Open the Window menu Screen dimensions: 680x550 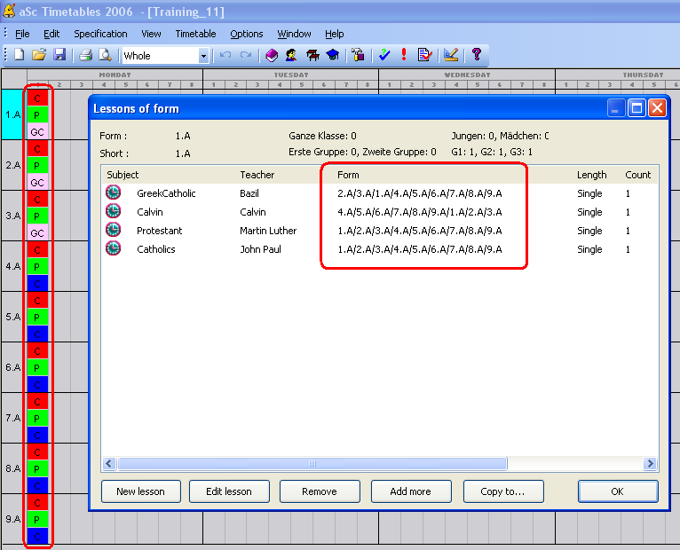pos(294,34)
